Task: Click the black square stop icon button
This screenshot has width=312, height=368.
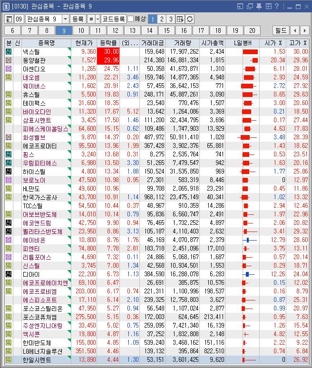Action: click(x=91, y=19)
